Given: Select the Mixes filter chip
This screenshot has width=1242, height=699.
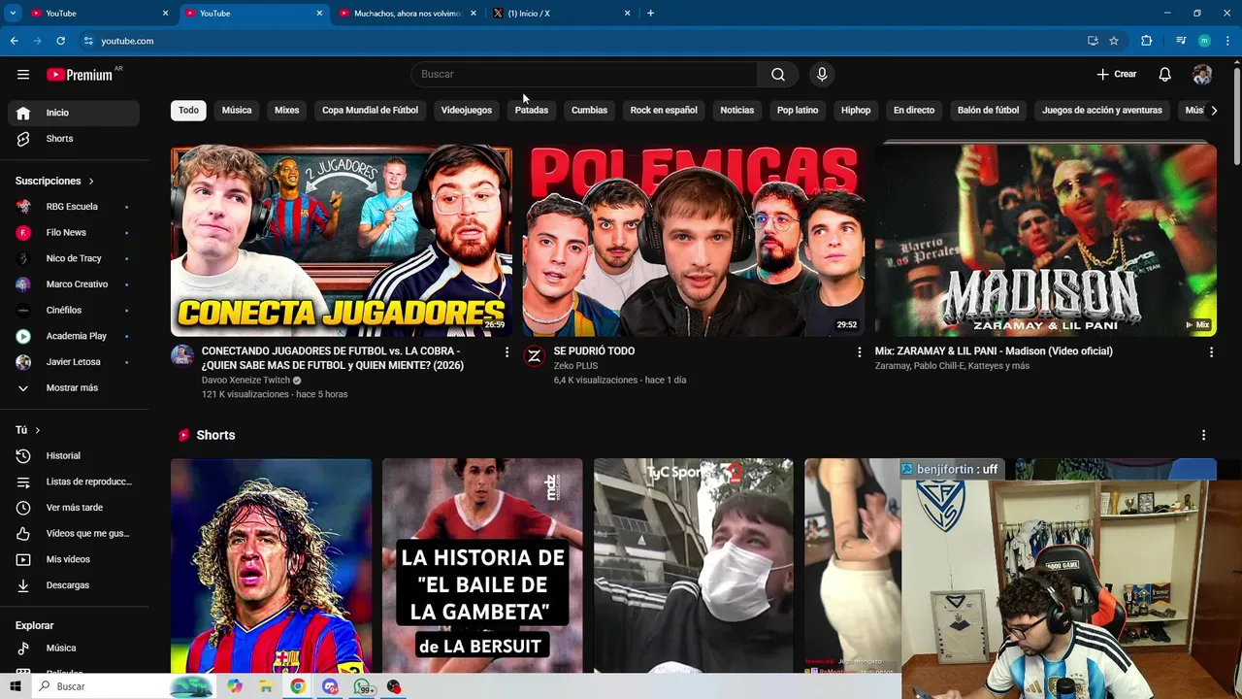Looking at the screenshot, I should point(287,110).
